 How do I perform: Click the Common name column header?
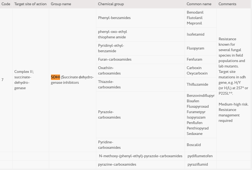(x=199, y=4)
